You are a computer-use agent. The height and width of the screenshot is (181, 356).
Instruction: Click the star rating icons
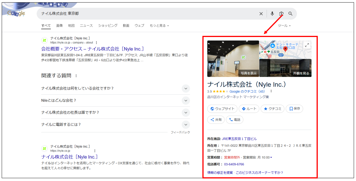220,91
